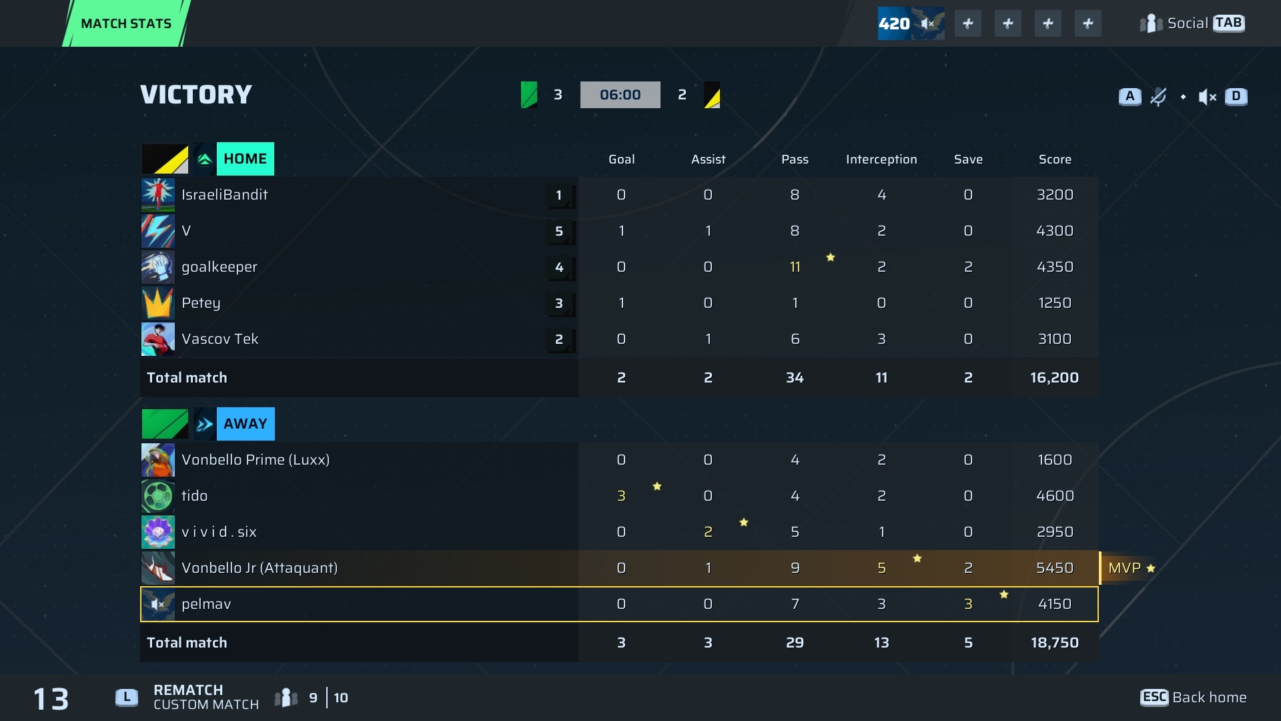The image size is (1281, 721).
Task: Toggle microphone mute icon
Action: [x=1158, y=97]
